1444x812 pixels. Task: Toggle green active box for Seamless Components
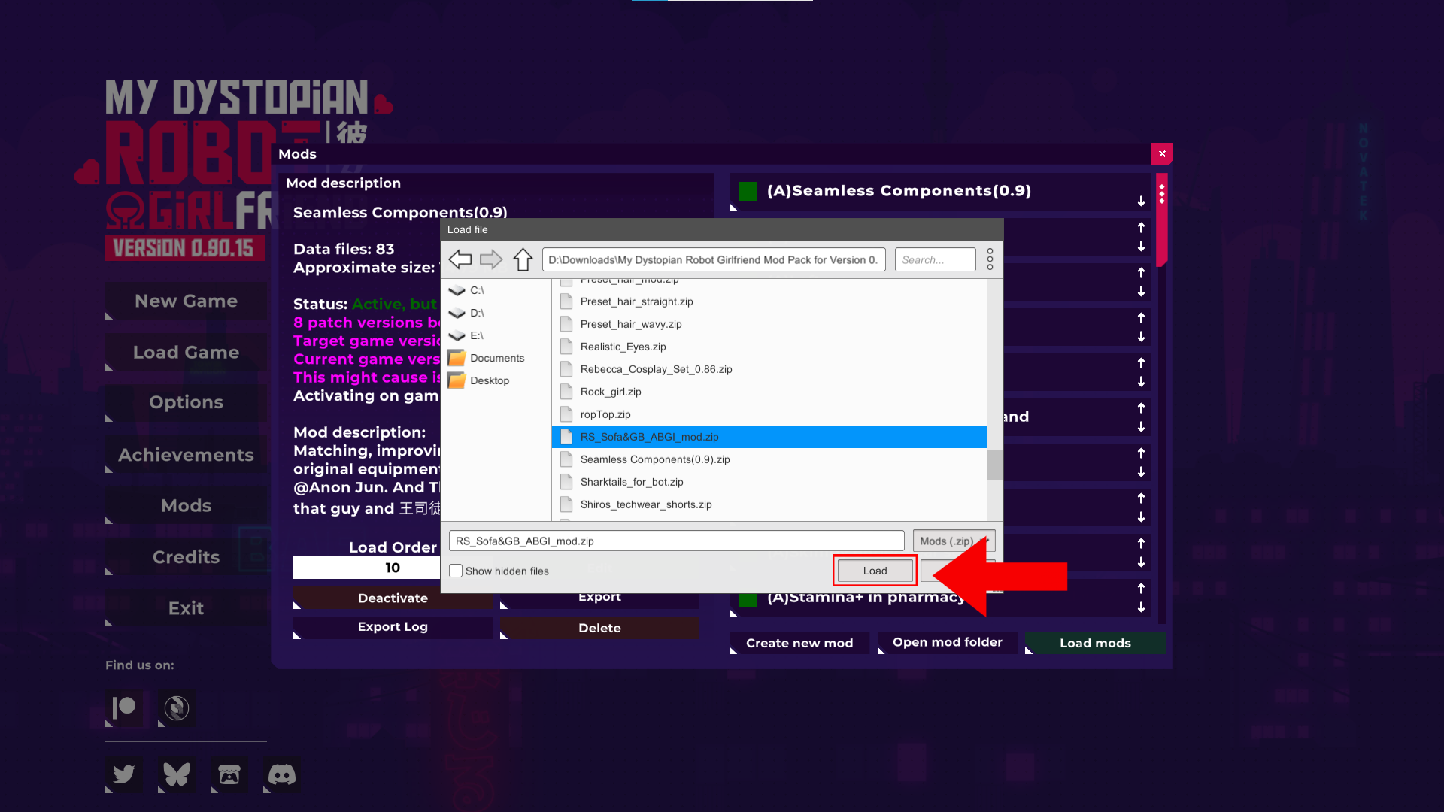coord(748,191)
